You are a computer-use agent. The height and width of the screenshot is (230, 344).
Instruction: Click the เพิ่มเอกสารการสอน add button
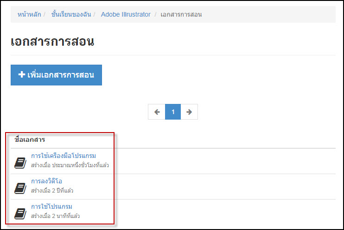(x=56, y=75)
